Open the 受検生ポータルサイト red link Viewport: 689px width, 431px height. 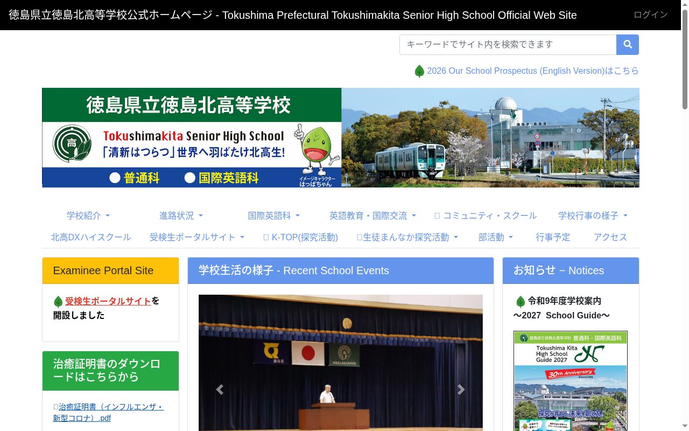coord(108,301)
